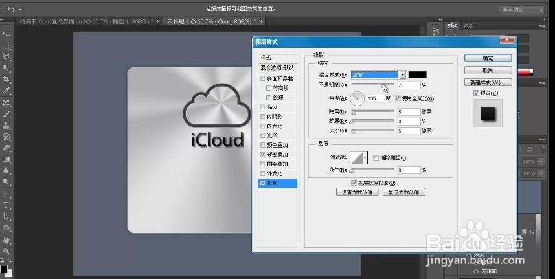Click the layer fx icon in Layers panel
Viewport: 555px width, 279px height.
(x=531, y=232)
